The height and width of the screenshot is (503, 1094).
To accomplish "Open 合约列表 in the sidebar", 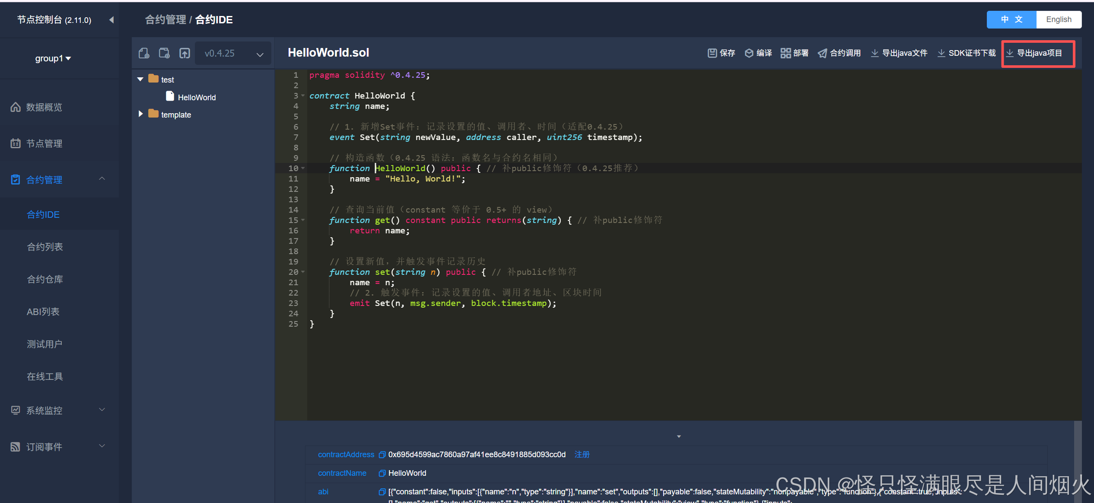I will 45,247.
